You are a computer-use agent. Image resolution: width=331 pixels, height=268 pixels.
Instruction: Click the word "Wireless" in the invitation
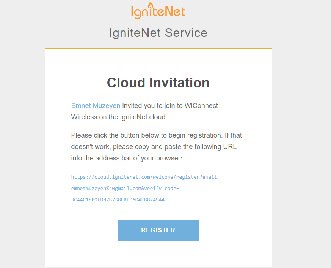pyautogui.click(x=83, y=117)
